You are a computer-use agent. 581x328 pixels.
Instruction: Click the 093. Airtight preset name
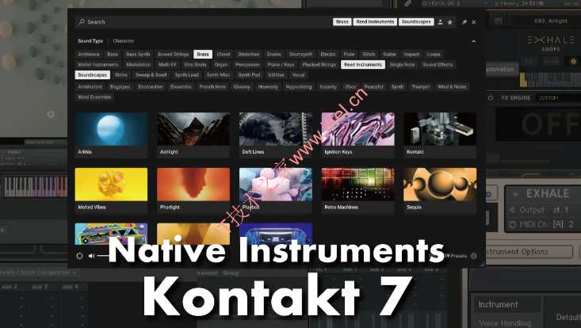[550, 21]
